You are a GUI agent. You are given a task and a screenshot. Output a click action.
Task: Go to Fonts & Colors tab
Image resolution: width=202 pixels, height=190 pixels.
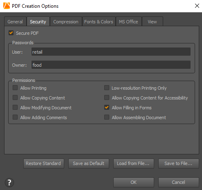coord(99,22)
